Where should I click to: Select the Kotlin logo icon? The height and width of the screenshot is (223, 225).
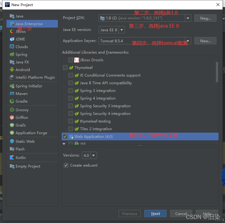[12, 158]
